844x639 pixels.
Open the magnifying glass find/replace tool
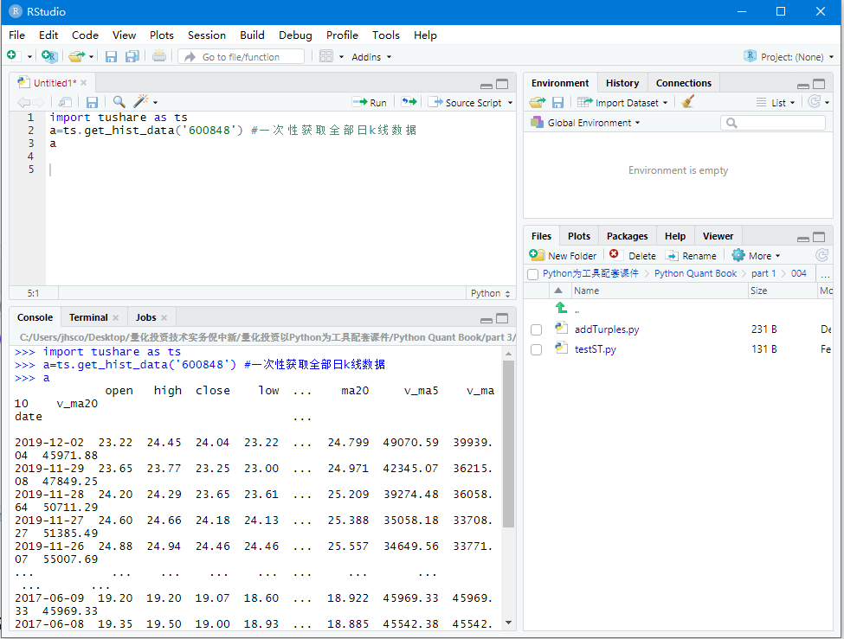pyautogui.click(x=119, y=101)
